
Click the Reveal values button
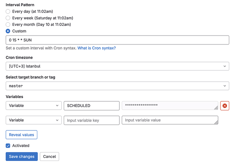click(x=21, y=135)
